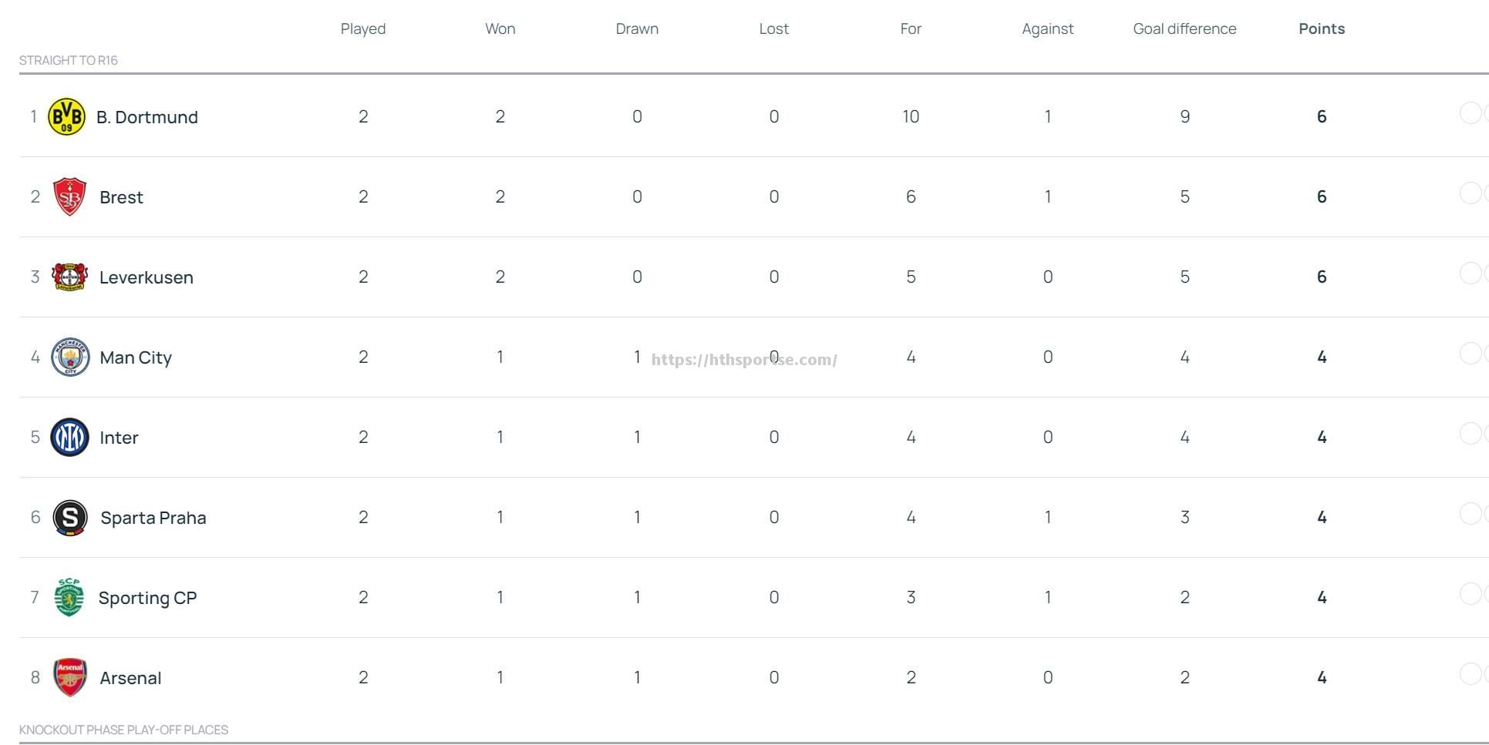Click rank number 8 beside Arsenal
This screenshot has height=745, width=1489.
35,677
